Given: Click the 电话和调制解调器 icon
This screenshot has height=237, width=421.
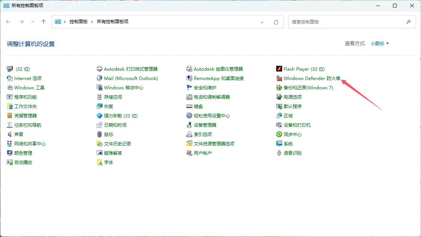Looking at the screenshot, I should point(189,97).
